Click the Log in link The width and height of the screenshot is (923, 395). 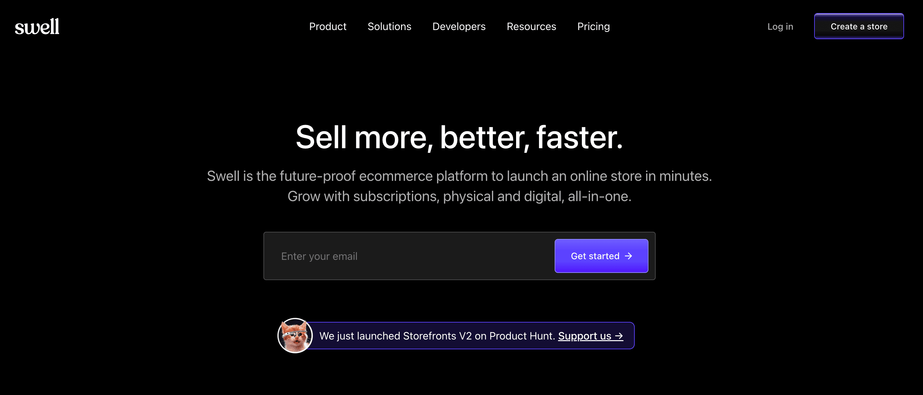(x=780, y=26)
